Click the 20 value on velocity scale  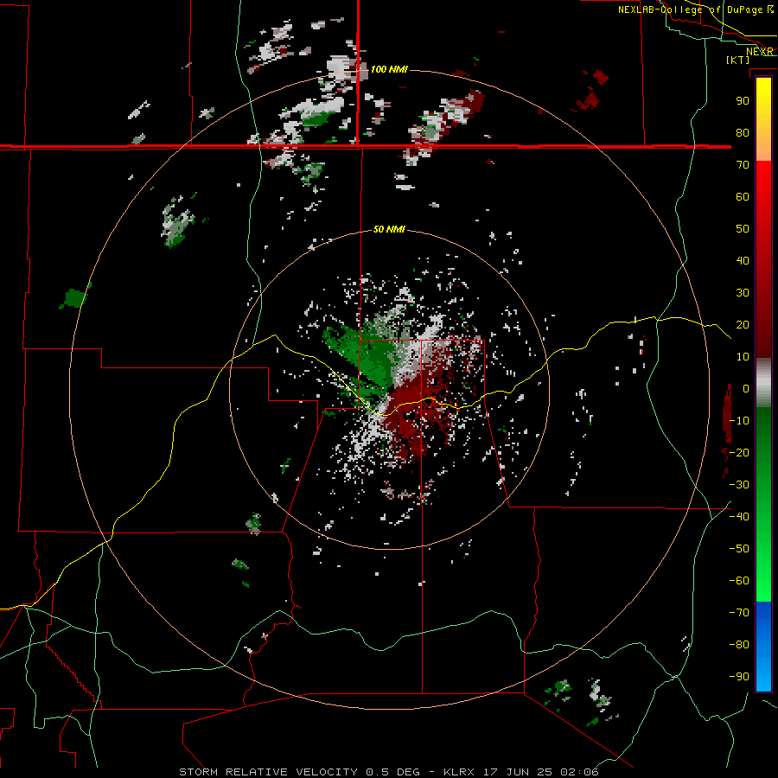[x=743, y=325]
